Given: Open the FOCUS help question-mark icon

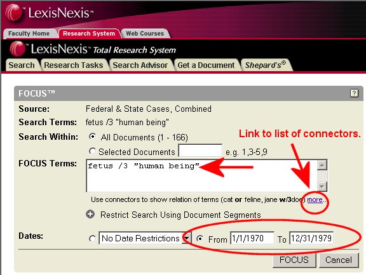Looking at the screenshot, I should click(354, 93).
